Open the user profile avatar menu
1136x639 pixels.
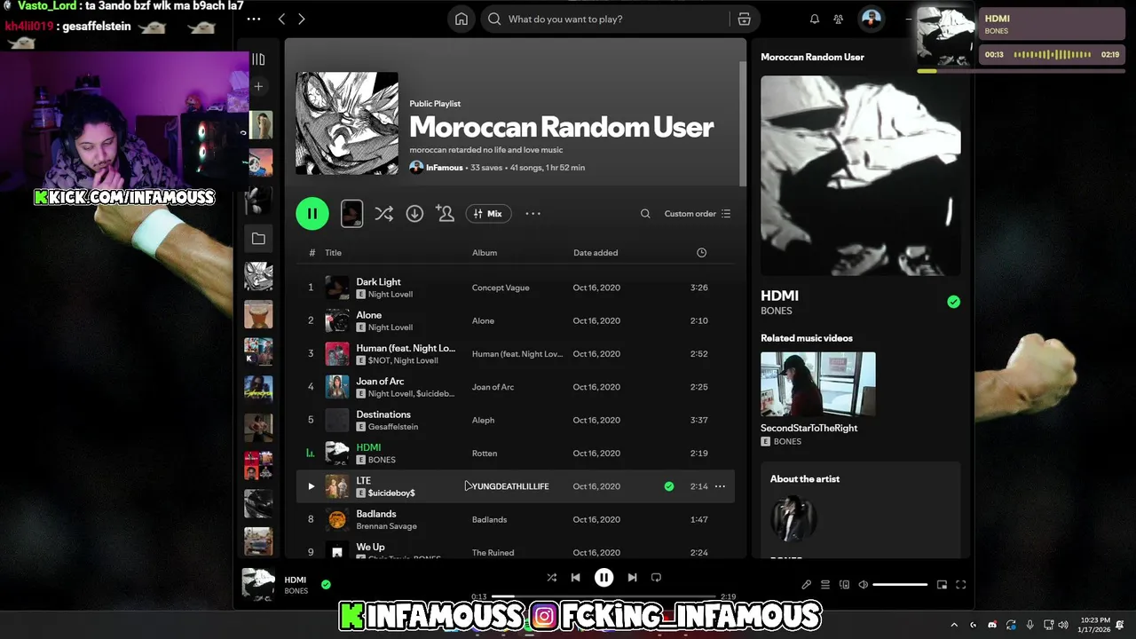pyautogui.click(x=872, y=19)
